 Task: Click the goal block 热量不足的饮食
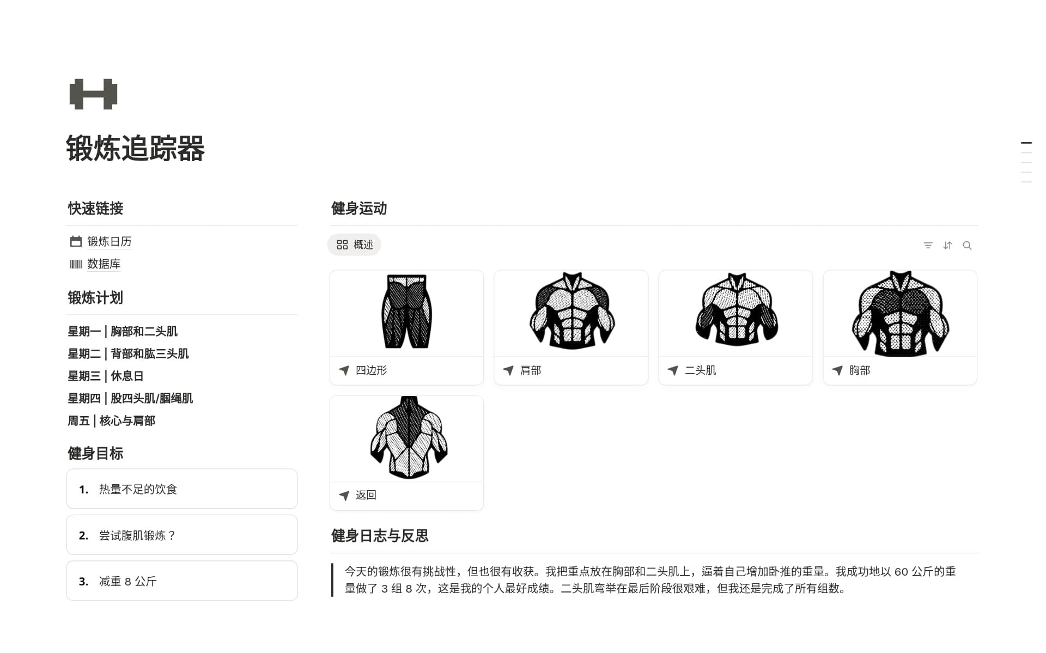[x=182, y=489]
